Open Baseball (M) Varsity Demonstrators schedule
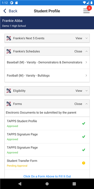The image size is (94, 189). coord(47,62)
